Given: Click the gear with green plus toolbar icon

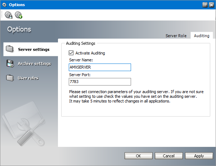Looking at the screenshot, I should (18, 15).
